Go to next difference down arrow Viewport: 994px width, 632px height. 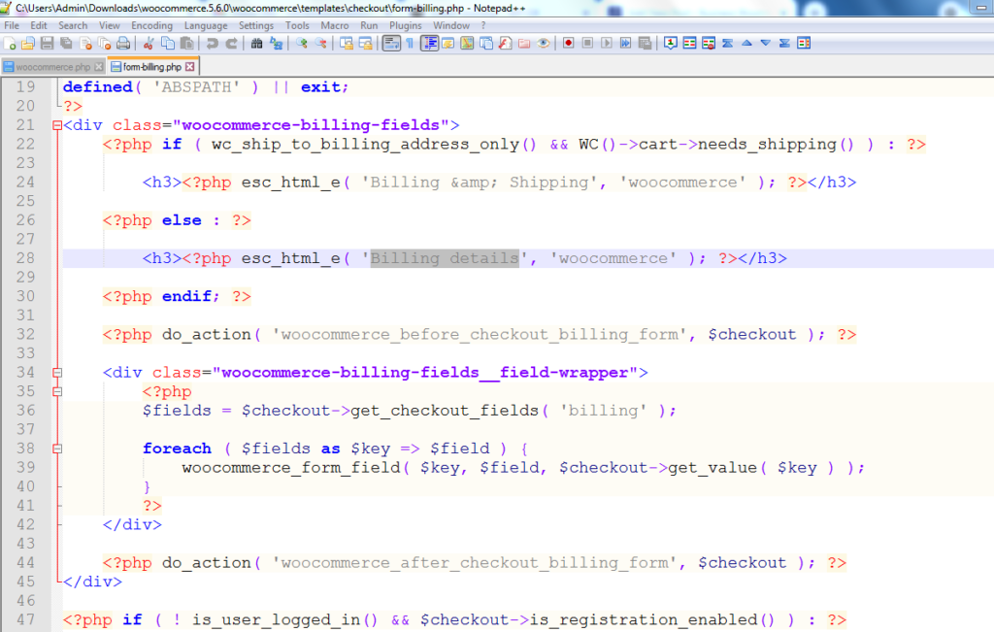pos(766,43)
